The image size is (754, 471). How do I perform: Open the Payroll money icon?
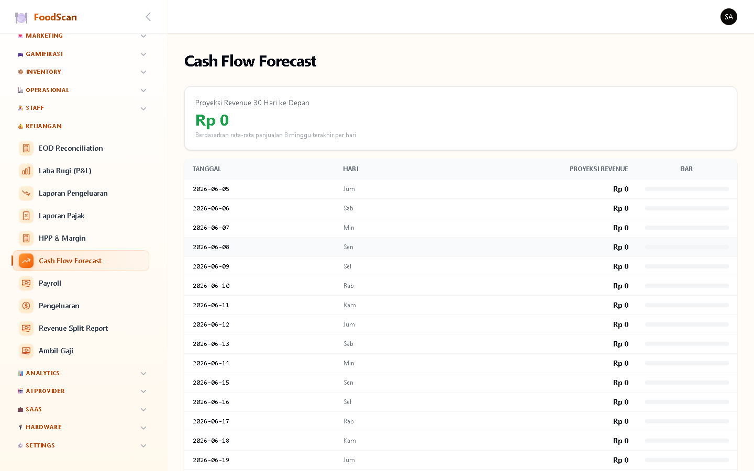coord(26,283)
